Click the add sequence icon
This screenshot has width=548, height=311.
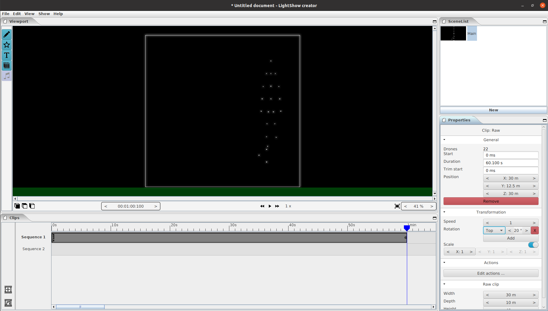tap(8, 289)
